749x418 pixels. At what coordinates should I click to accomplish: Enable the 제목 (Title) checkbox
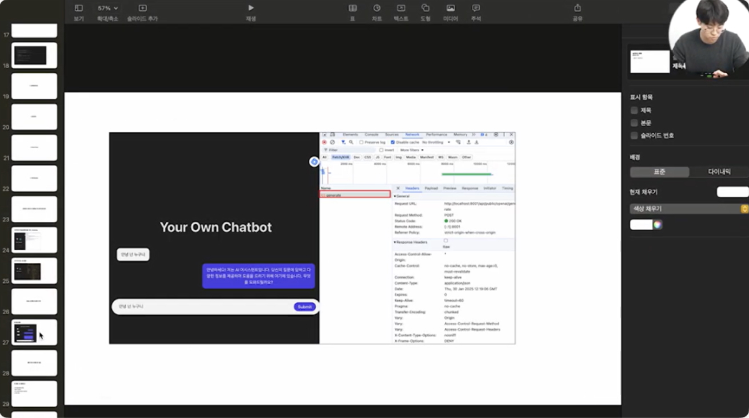[634, 111]
